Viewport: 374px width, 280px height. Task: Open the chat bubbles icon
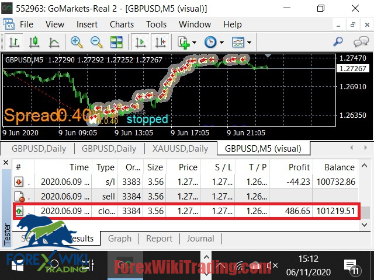tap(361, 41)
